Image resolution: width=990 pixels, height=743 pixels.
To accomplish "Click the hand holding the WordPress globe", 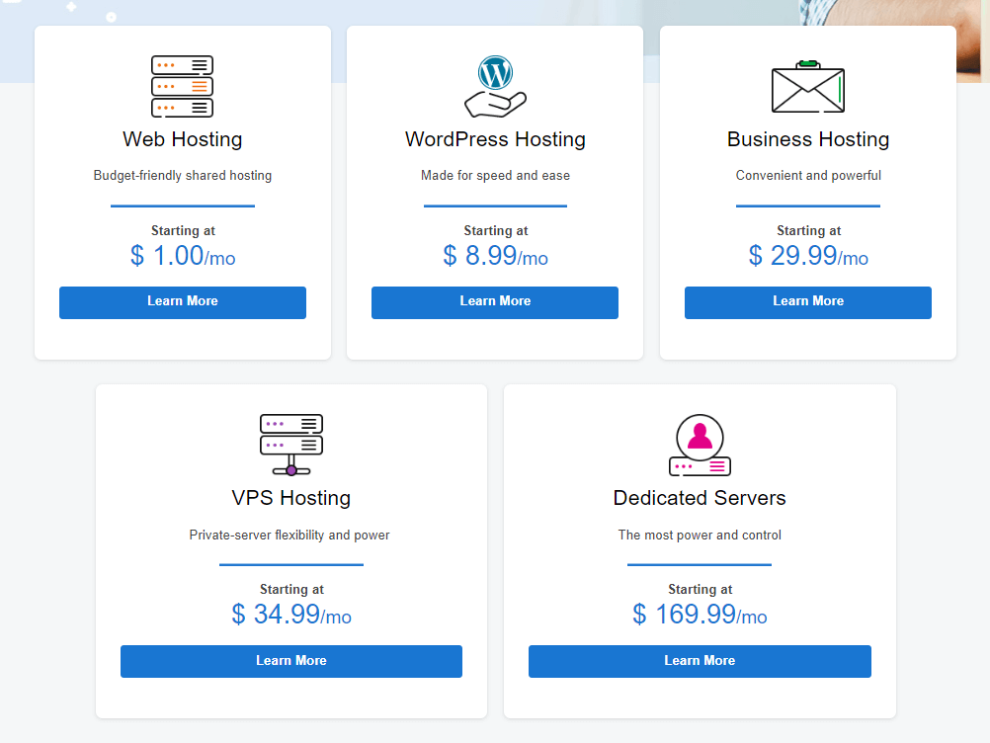I will click(494, 102).
